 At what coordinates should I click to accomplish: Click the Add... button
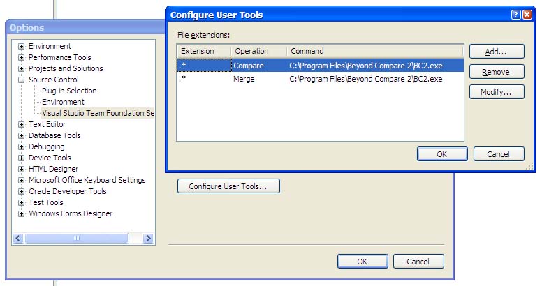[x=497, y=52]
